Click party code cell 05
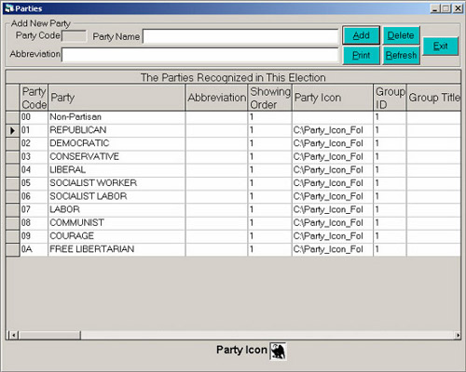Viewport: 466px width, 372px height. (x=34, y=183)
